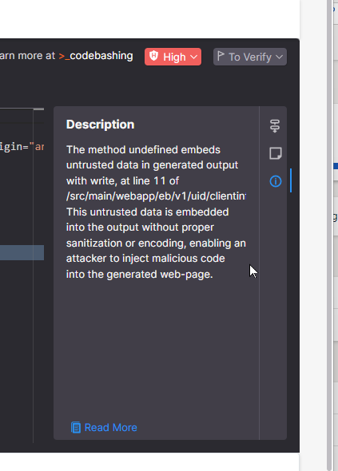Click the blue active indicator beside the info icon

point(291,180)
